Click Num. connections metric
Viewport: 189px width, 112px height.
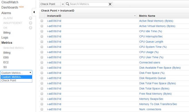pos(150,109)
